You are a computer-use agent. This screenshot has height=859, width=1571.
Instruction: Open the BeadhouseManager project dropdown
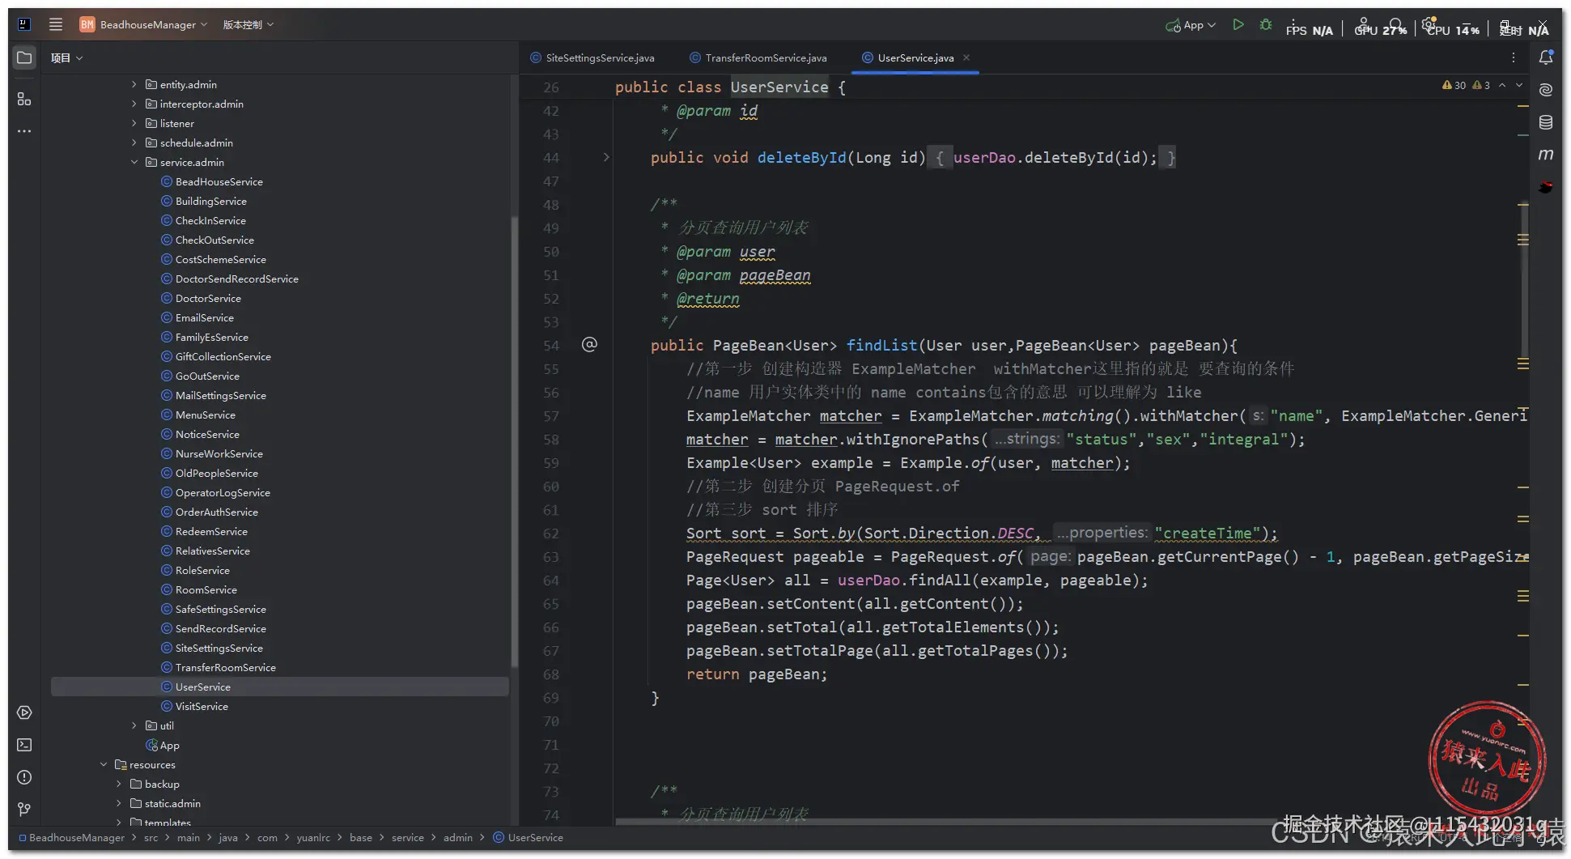pos(153,24)
